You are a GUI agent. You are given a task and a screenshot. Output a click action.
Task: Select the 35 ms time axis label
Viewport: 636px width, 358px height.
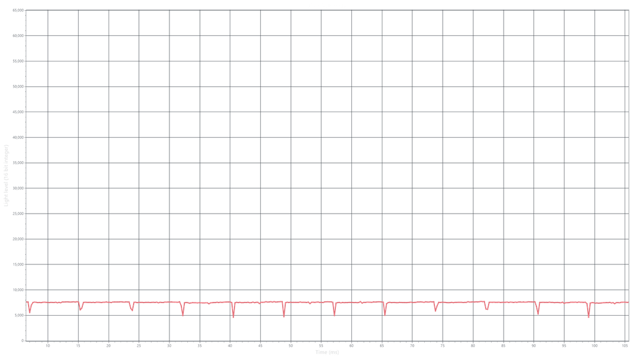click(x=199, y=346)
